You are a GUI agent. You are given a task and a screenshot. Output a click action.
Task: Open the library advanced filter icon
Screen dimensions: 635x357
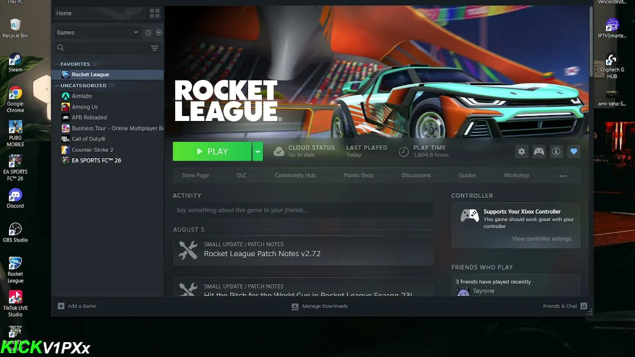pyautogui.click(x=155, y=48)
